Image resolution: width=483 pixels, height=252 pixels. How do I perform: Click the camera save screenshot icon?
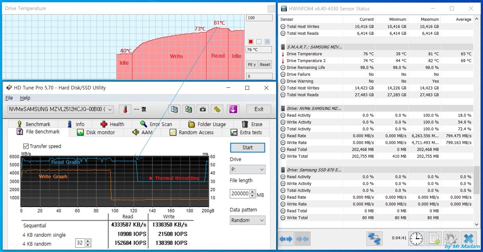203,109
